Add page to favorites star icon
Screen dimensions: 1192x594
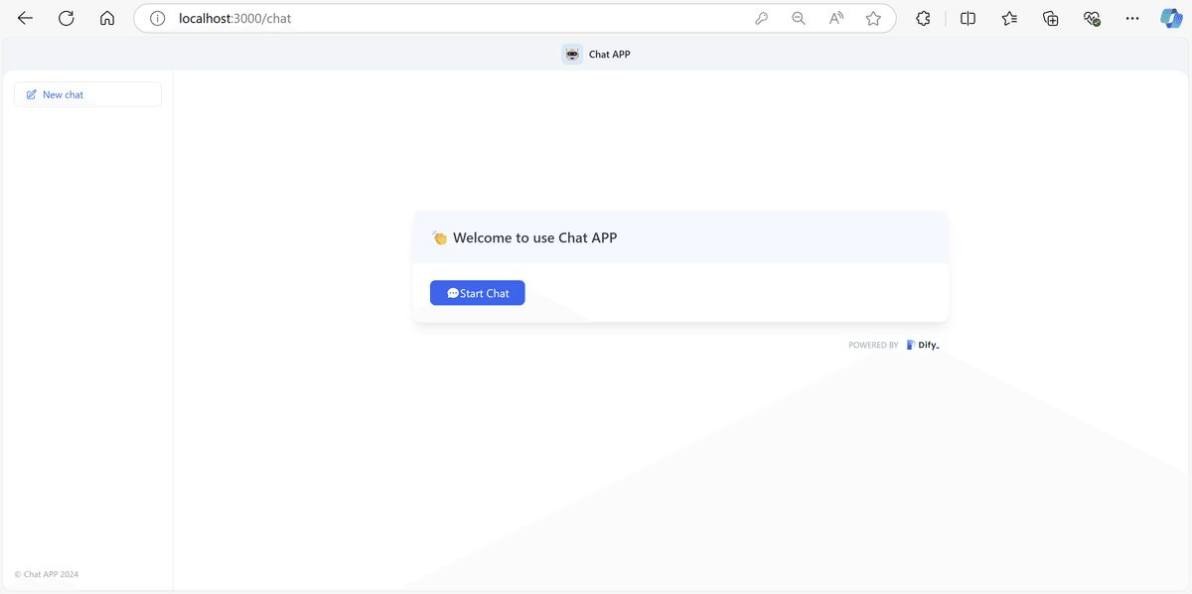click(x=873, y=18)
